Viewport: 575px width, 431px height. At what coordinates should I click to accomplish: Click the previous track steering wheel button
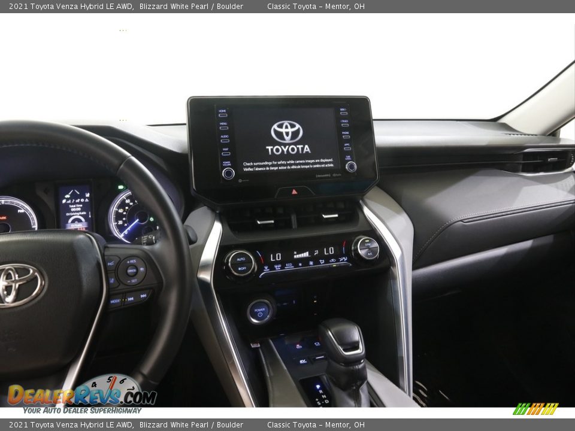click(131, 299)
